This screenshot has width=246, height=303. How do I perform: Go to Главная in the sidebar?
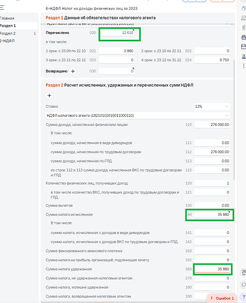pos(7,18)
